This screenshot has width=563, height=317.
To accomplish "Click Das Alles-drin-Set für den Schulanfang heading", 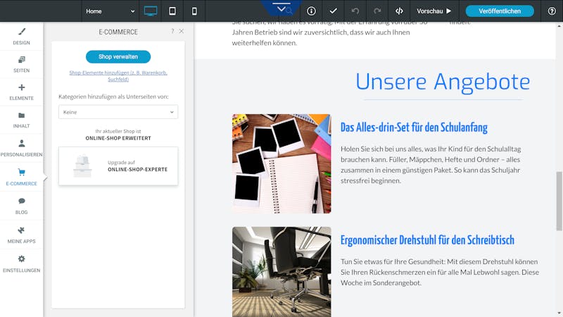I will click(x=414, y=128).
